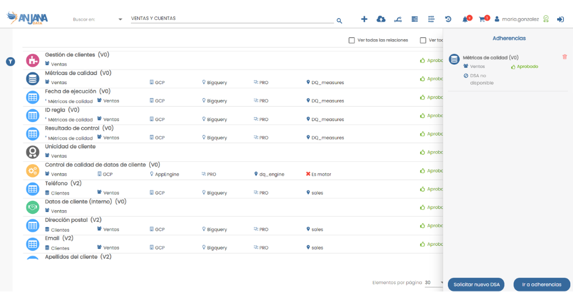
Task: Delete Métricas de calidad adherence with trash icon
Action: [x=564, y=57]
